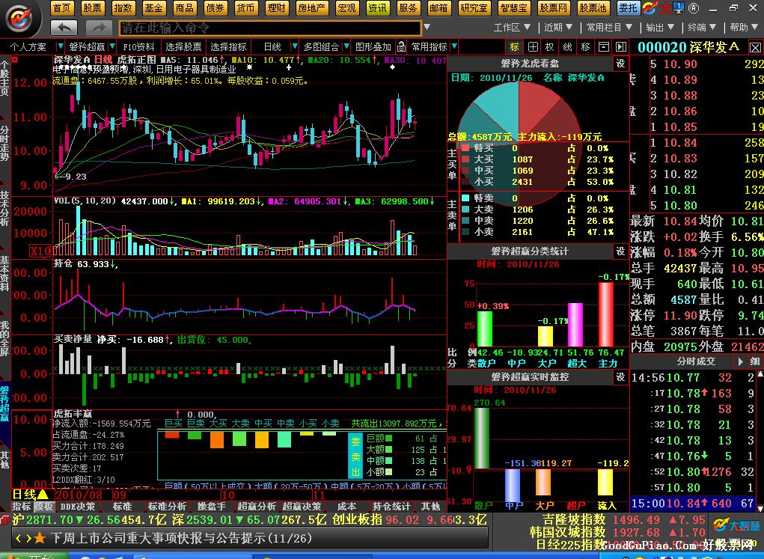
Task: Toggle the 权 adjustment button
Action: (x=550, y=47)
